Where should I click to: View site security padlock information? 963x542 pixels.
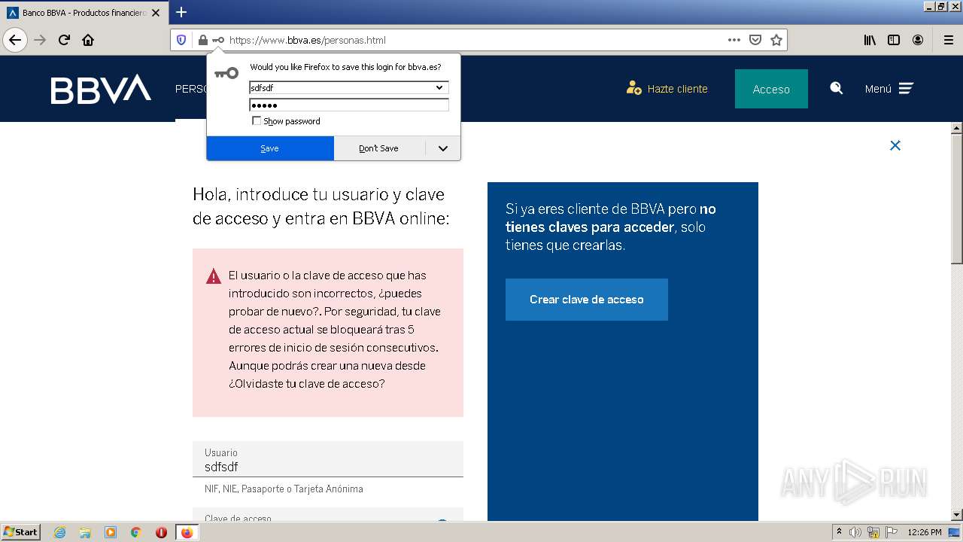(202, 40)
